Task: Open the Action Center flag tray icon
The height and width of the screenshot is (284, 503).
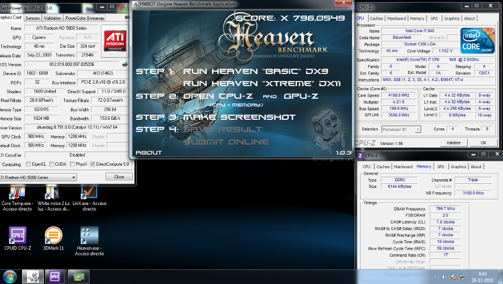Action: (x=453, y=277)
